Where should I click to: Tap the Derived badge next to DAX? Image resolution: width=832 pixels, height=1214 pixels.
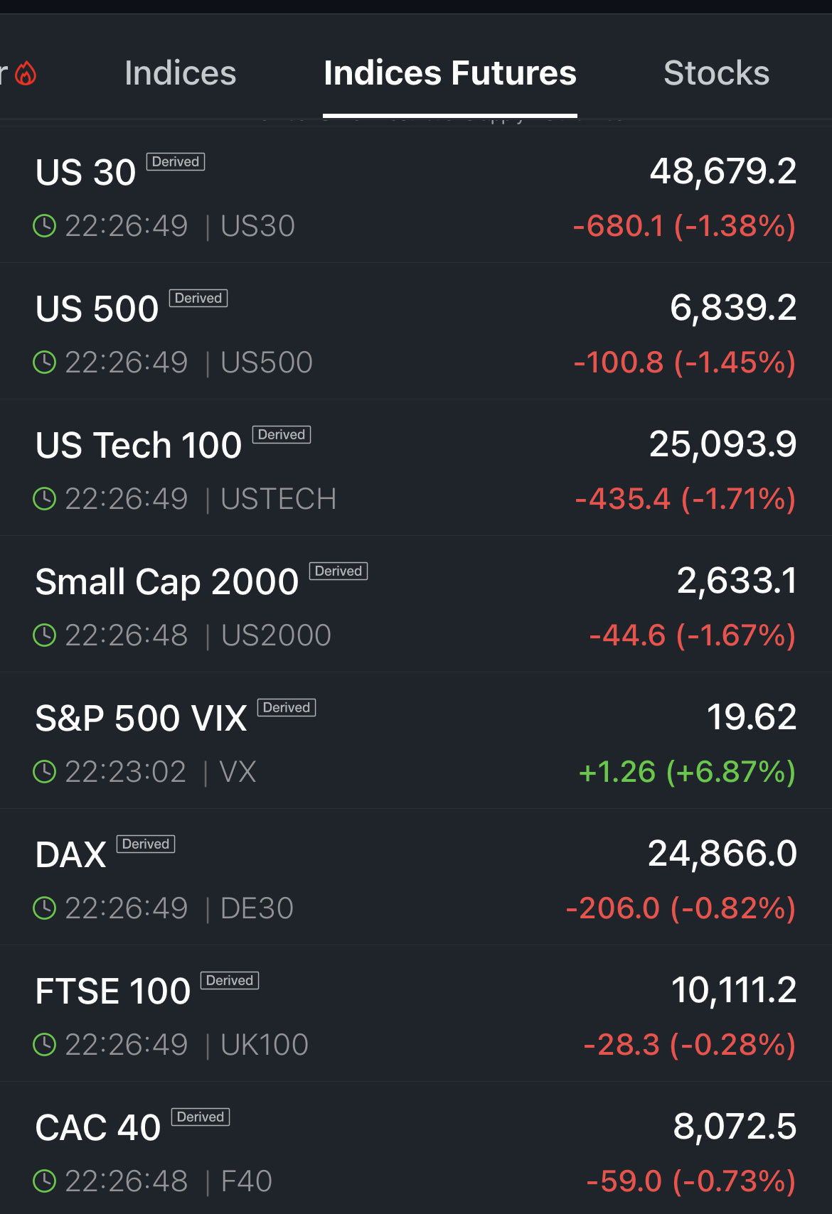click(146, 844)
